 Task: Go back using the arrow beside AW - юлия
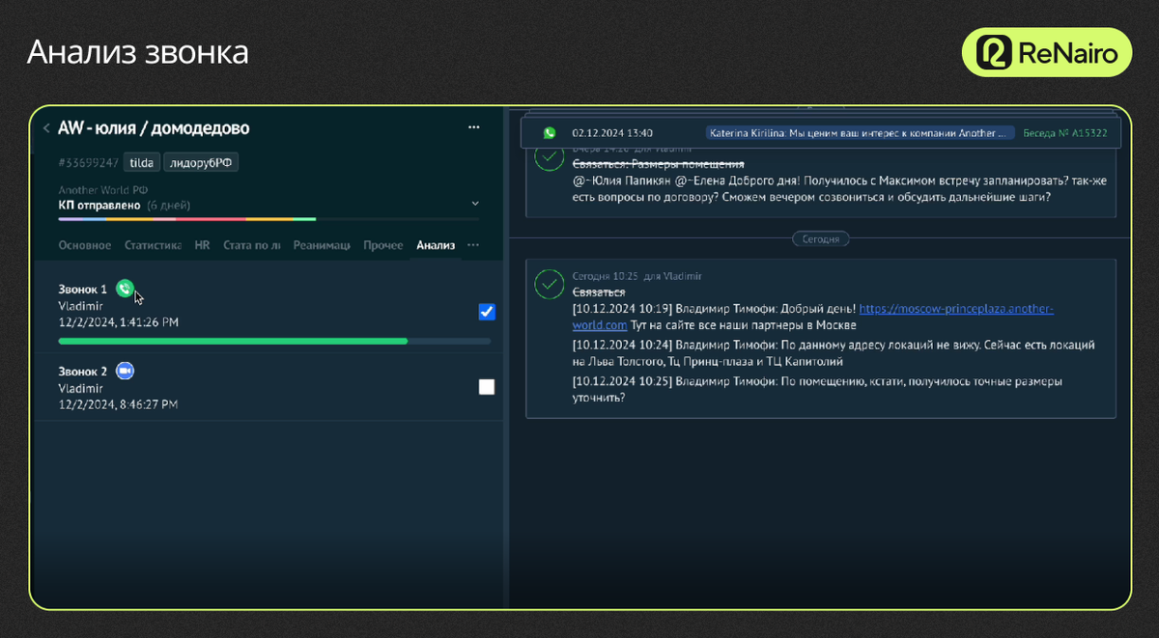[45, 127]
